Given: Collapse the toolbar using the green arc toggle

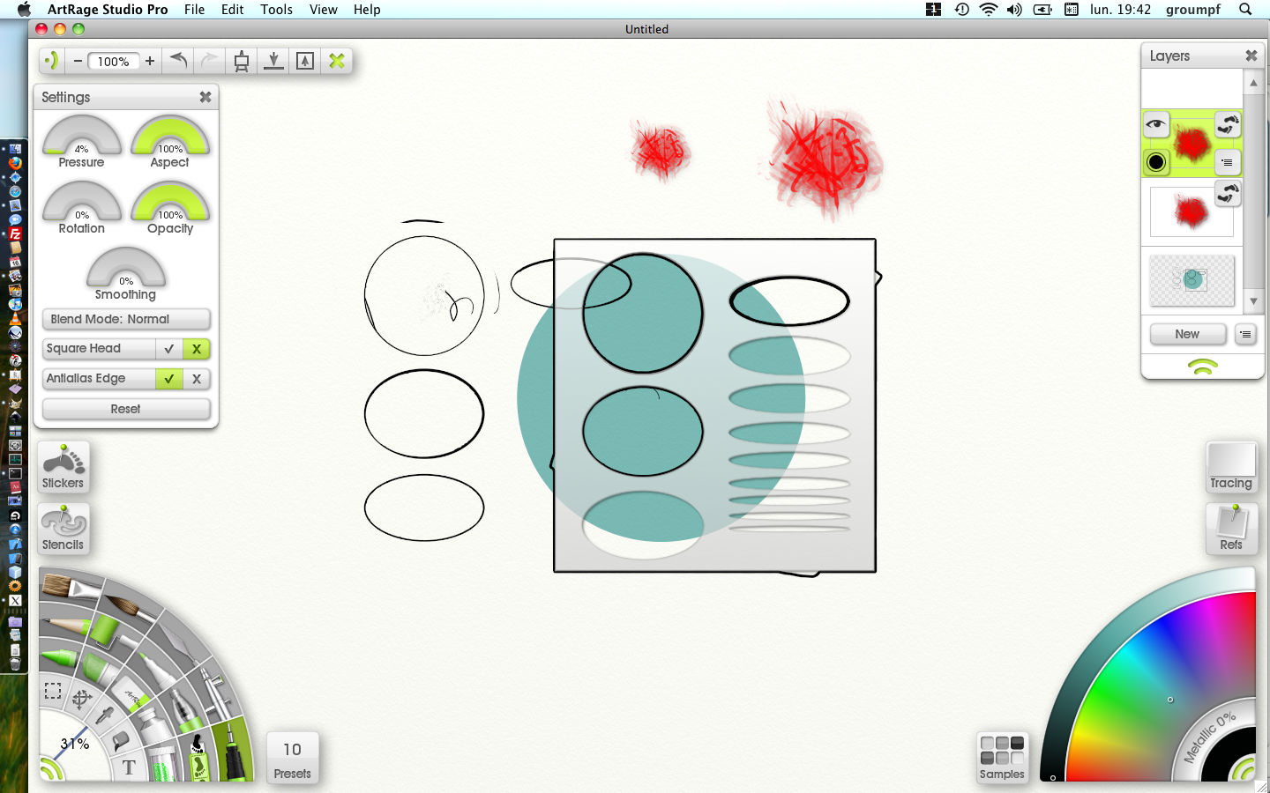Looking at the screenshot, I should 51,61.
